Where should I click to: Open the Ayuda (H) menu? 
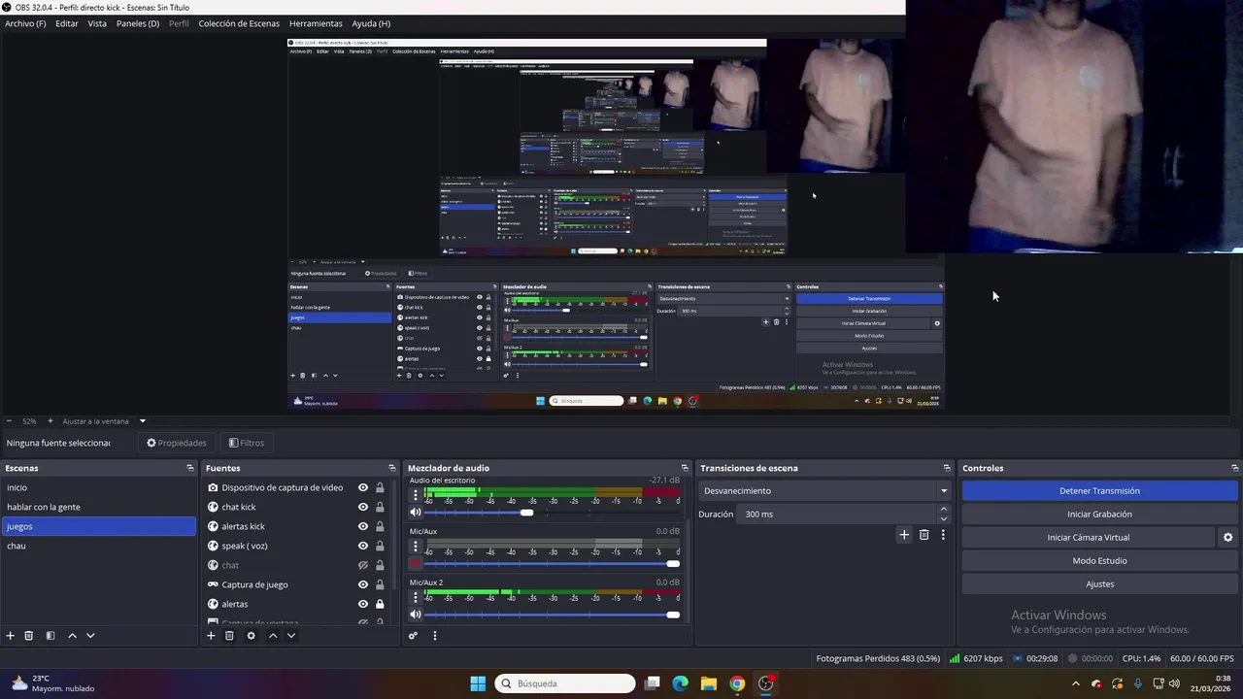(x=371, y=23)
